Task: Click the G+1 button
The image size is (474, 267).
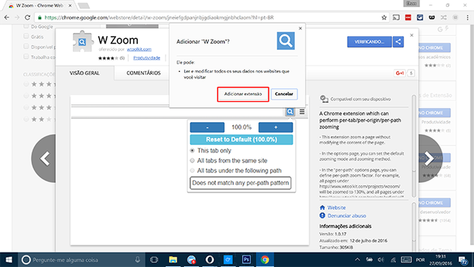Action: tap(400, 73)
